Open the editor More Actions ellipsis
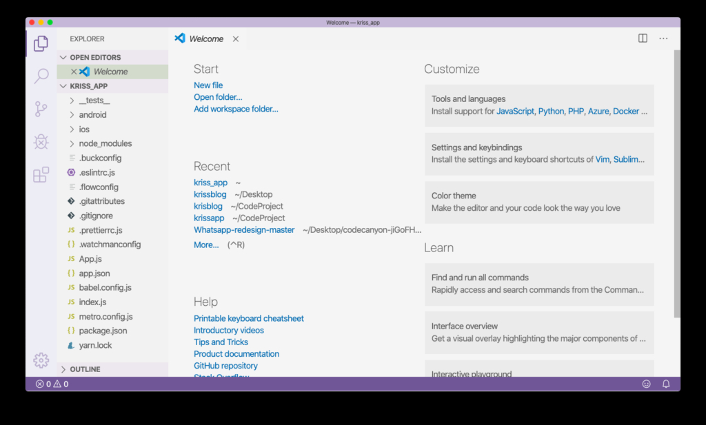This screenshot has width=706, height=425. pos(663,39)
